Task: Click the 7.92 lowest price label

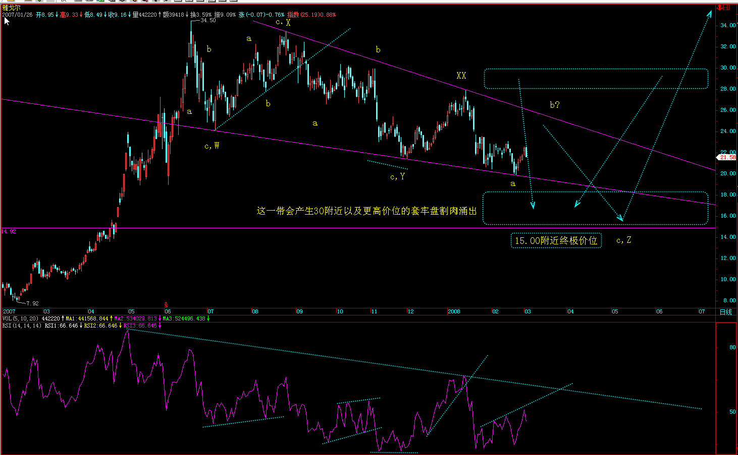Action: pos(32,303)
